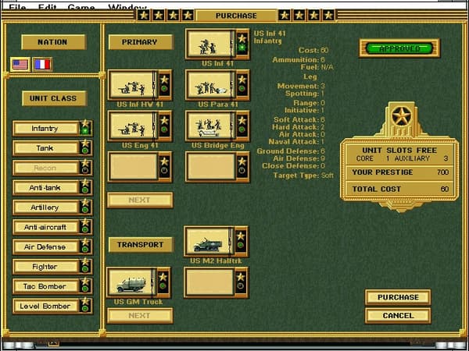The width and height of the screenshot is (469, 351).
Task: Click the 'Target Type: Soft' stat line
Action: pos(303,175)
